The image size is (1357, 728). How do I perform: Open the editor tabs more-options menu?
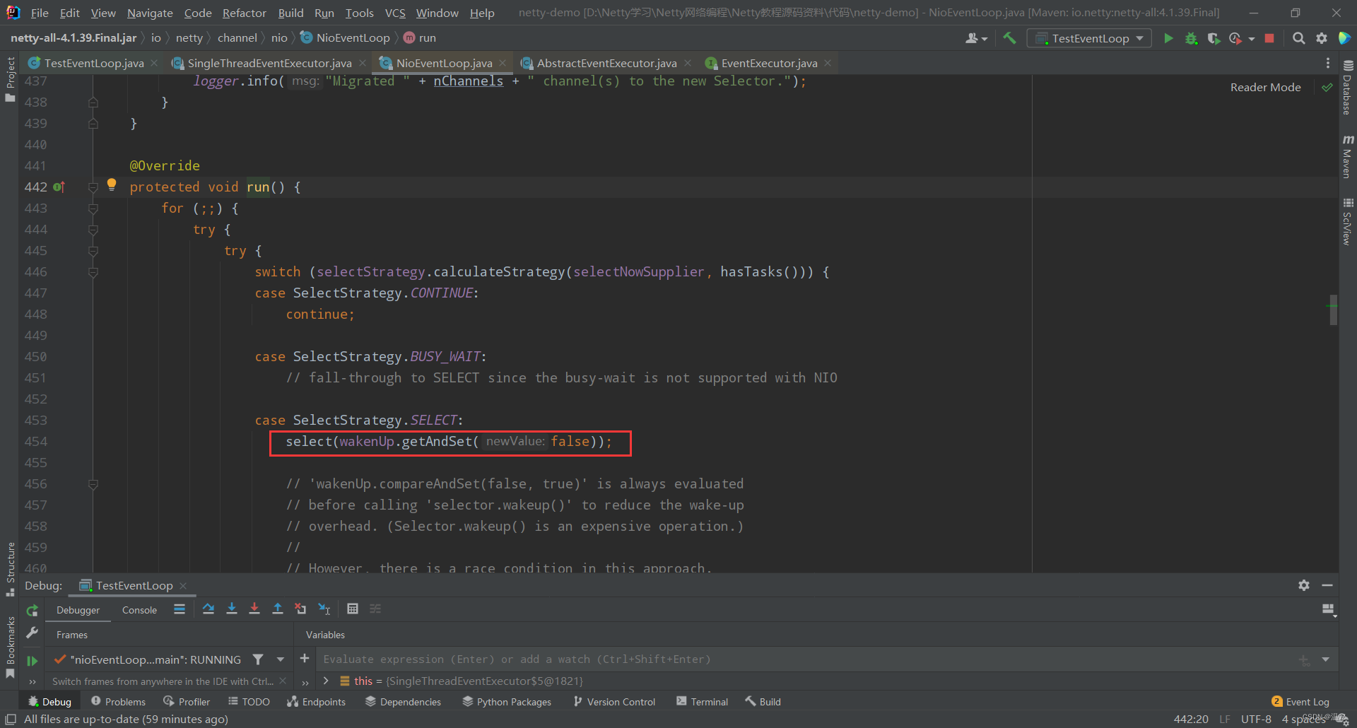click(x=1328, y=63)
